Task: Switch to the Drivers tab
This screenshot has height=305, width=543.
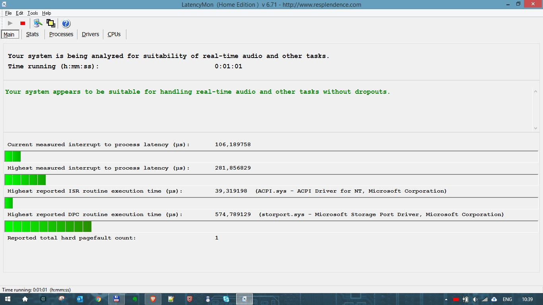Action: tap(90, 34)
